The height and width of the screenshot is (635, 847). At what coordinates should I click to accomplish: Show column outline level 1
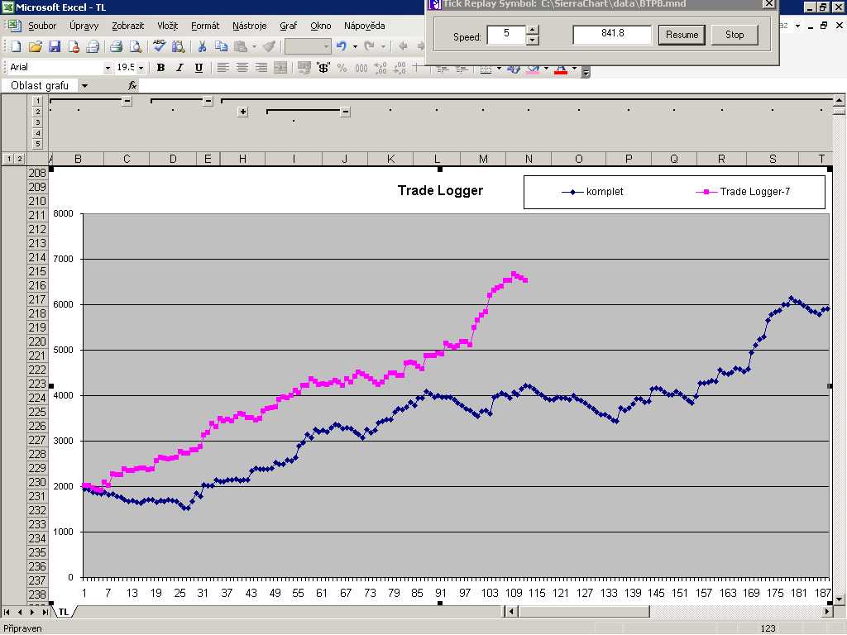(37, 101)
